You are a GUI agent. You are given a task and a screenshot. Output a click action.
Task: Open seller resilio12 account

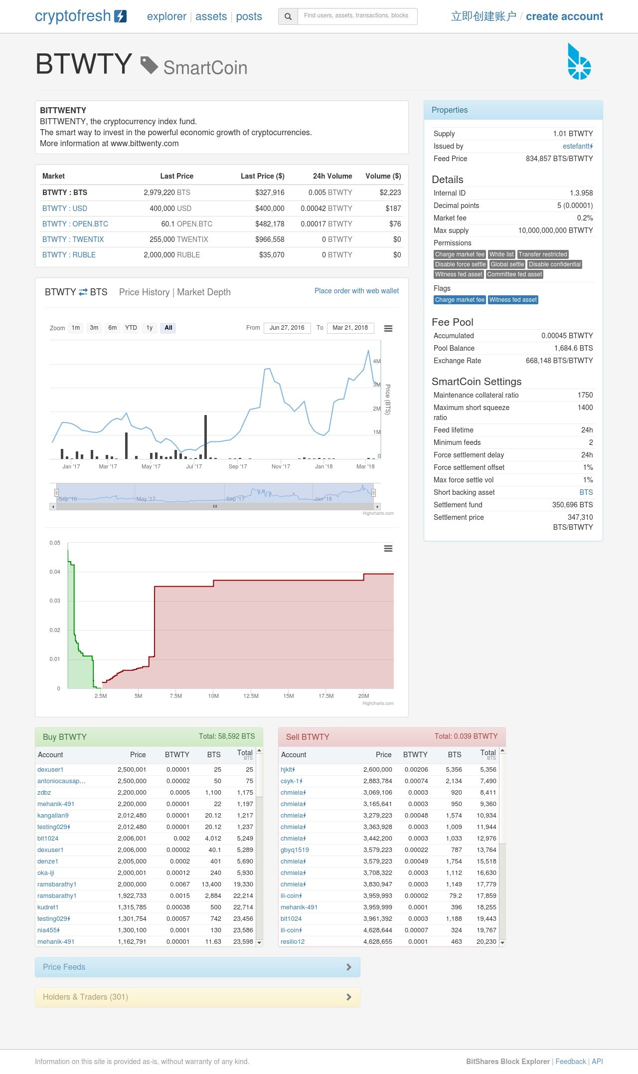293,942
